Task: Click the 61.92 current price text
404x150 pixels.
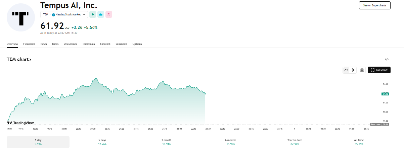Action: [x=52, y=26]
